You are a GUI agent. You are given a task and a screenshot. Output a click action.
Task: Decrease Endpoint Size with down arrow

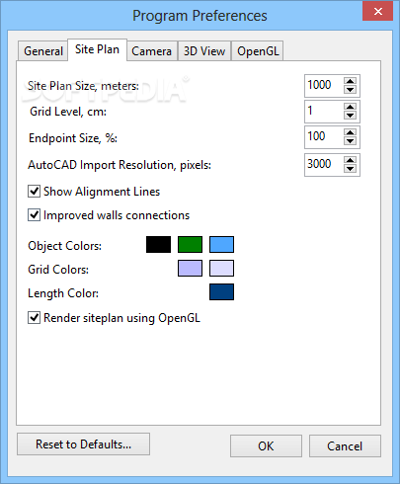click(x=350, y=141)
